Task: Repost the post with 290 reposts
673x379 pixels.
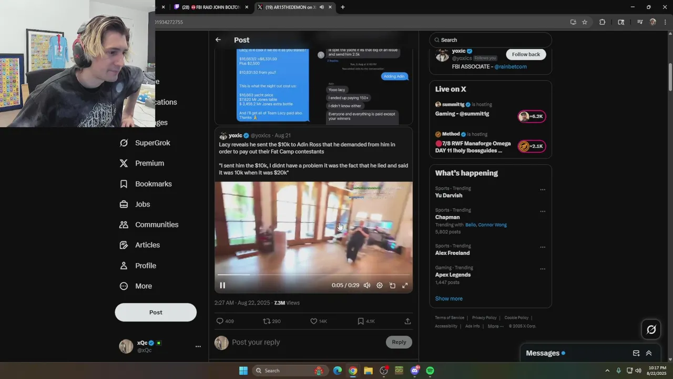Action: (267, 321)
